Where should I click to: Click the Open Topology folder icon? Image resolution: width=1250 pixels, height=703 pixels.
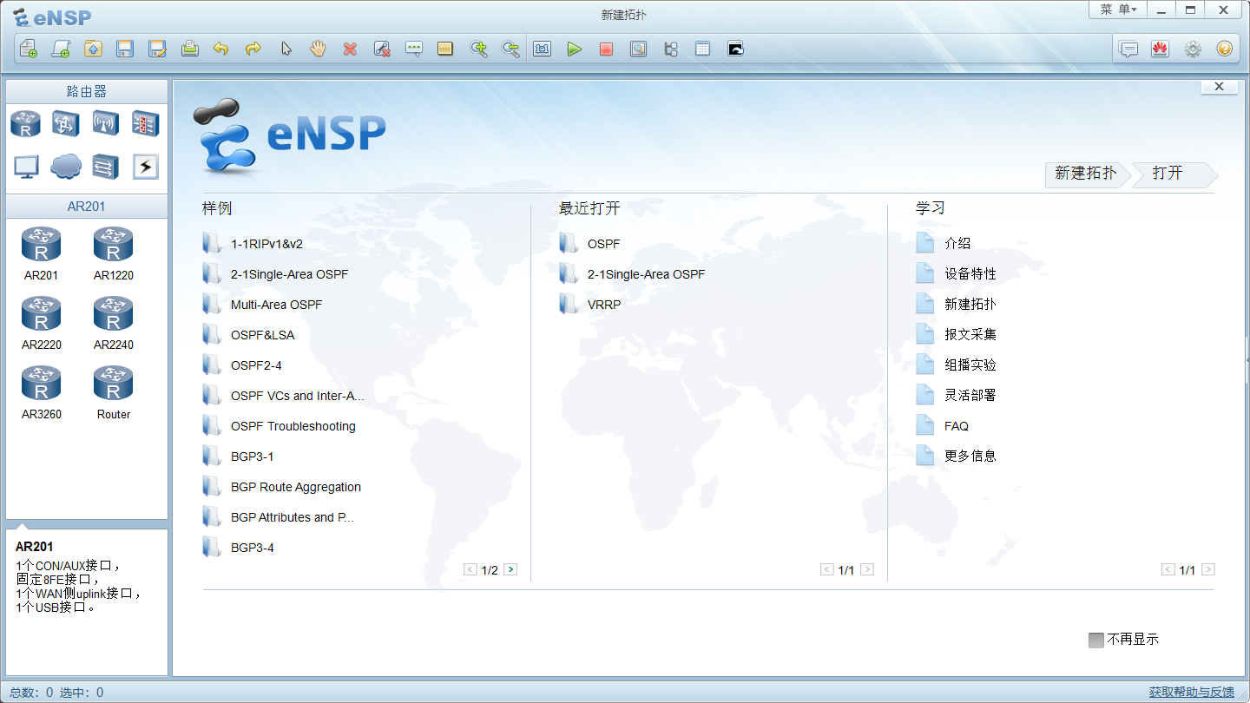(x=93, y=49)
